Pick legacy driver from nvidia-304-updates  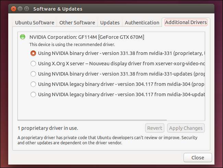click(33, 94)
